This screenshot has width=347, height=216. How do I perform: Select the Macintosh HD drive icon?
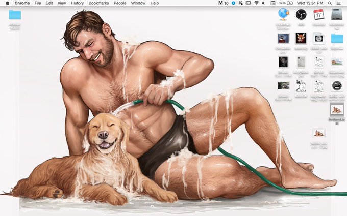[337, 15]
